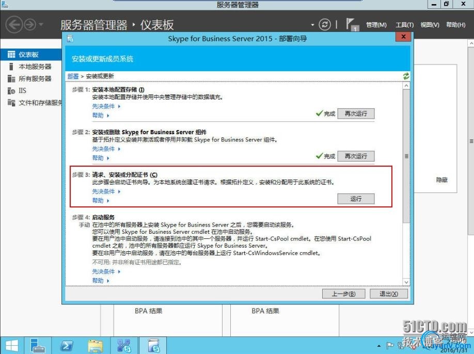Open PowerShell from taskbar
474x354 pixels.
click(66, 346)
